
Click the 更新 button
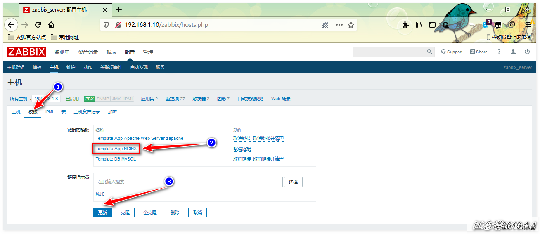coord(102,213)
